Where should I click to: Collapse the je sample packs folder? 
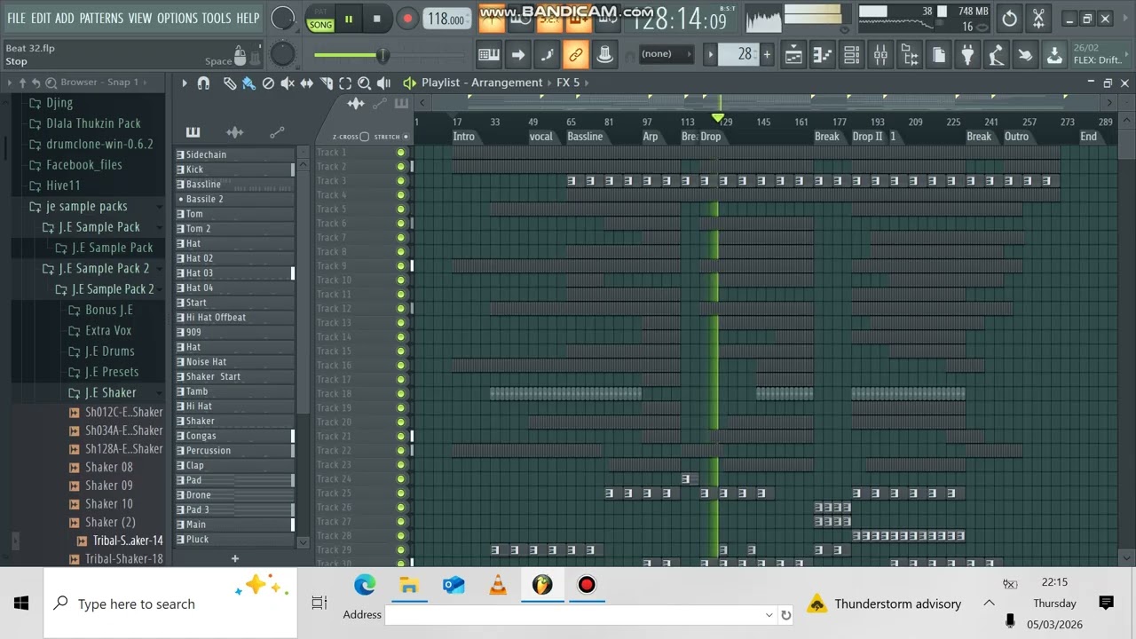86,207
